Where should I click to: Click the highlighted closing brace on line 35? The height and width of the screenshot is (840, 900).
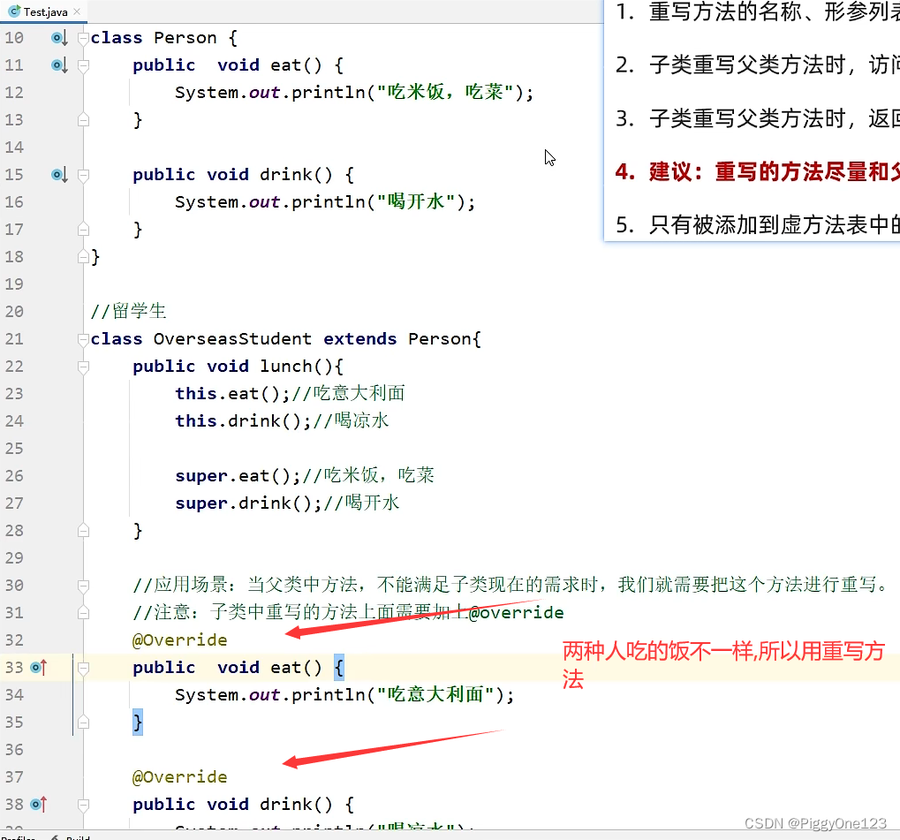tap(138, 723)
